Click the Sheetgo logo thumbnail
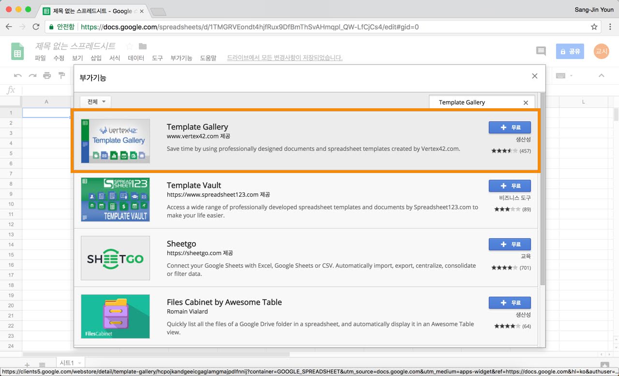 tap(116, 258)
